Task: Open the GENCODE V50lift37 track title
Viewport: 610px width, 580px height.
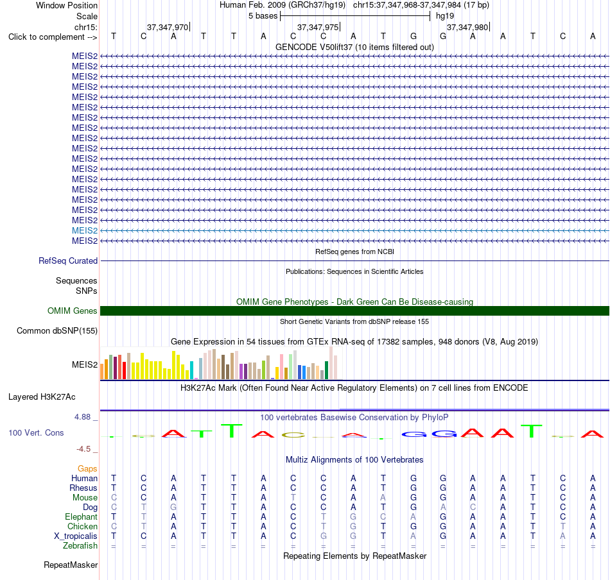Action: tap(354, 47)
